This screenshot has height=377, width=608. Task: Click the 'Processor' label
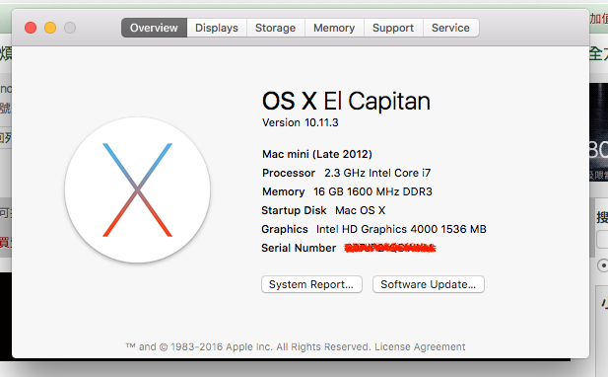(x=289, y=173)
